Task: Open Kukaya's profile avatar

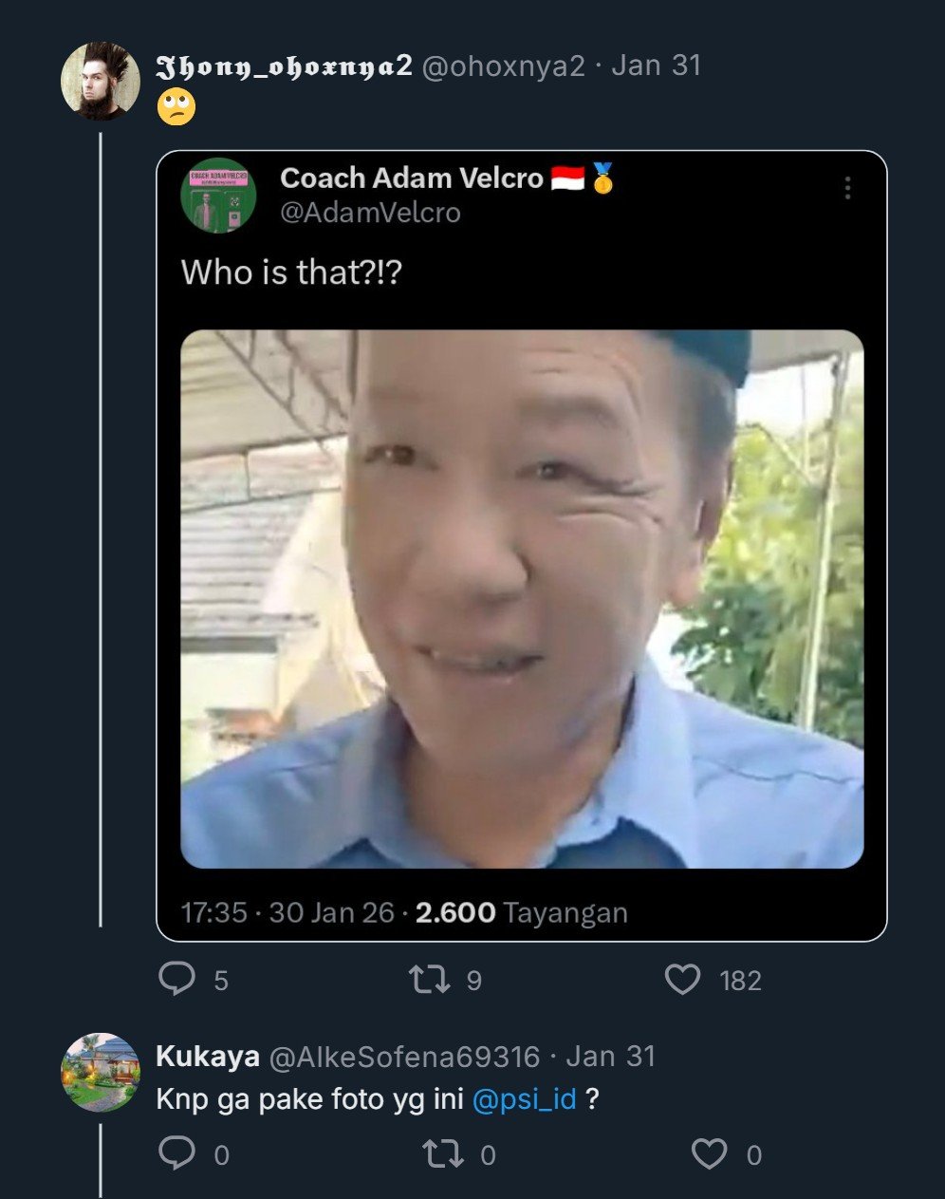Action: click(101, 1072)
